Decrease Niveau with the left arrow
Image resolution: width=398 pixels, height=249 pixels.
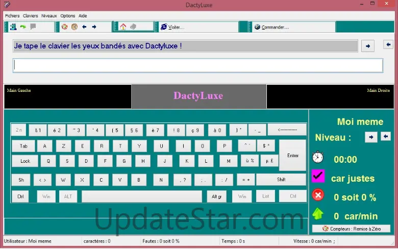[x=386, y=137]
